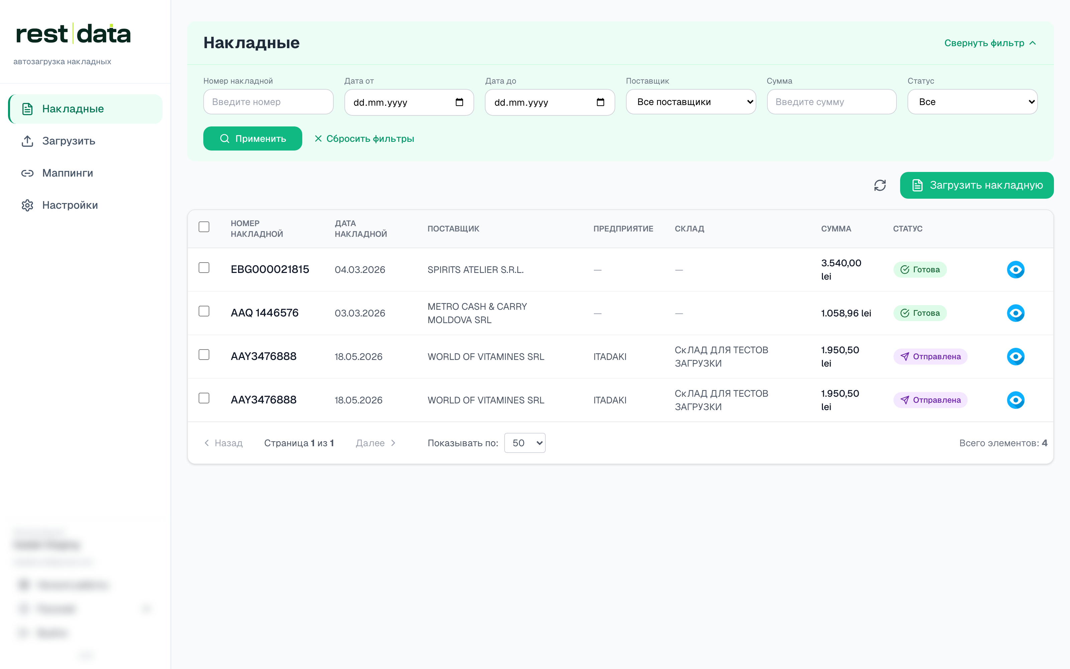Click the Маппинги link icon in sidebar
The image size is (1070, 669).
click(27, 173)
